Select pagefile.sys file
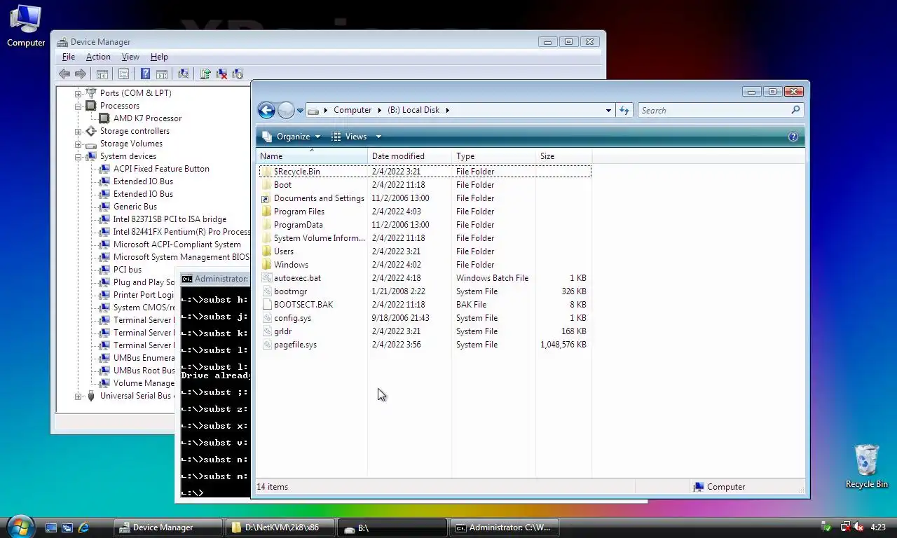The height and width of the screenshot is (538, 897). tap(295, 345)
